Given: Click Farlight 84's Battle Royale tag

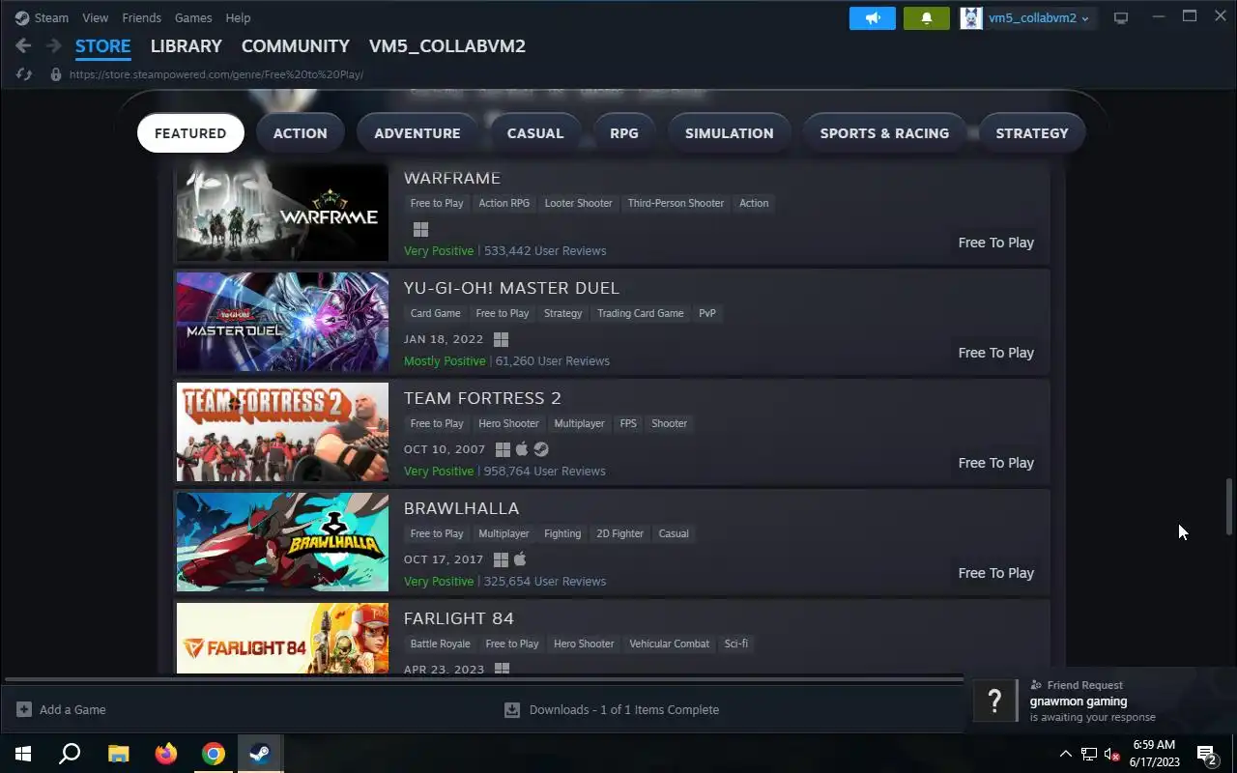Looking at the screenshot, I should coord(440,644).
